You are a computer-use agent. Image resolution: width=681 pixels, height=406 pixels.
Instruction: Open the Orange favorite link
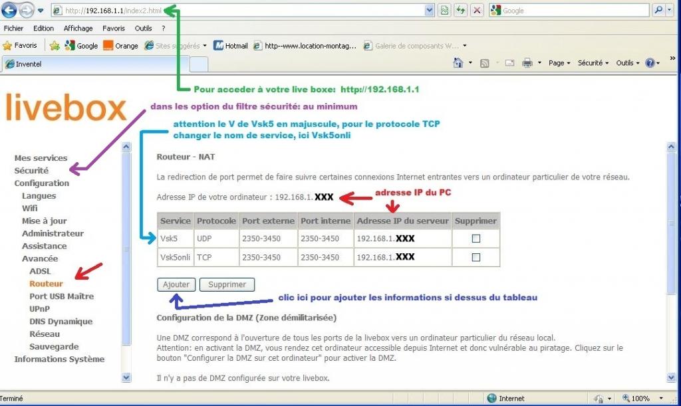pyautogui.click(x=120, y=46)
